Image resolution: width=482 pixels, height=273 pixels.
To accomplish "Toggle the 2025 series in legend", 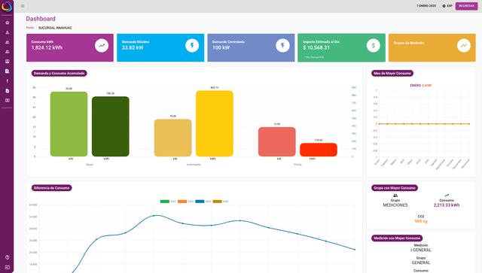I will pos(221,202).
